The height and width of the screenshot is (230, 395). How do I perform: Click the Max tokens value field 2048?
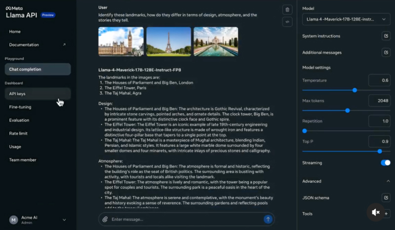click(x=379, y=101)
